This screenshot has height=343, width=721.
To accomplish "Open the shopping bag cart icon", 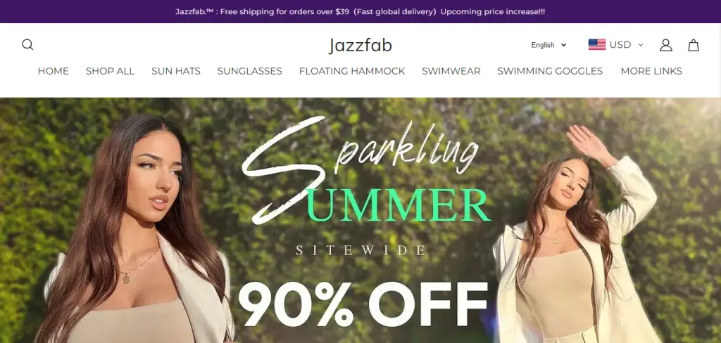I will click(x=694, y=45).
